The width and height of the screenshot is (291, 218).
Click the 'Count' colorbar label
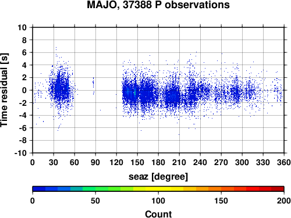[x=158, y=214]
